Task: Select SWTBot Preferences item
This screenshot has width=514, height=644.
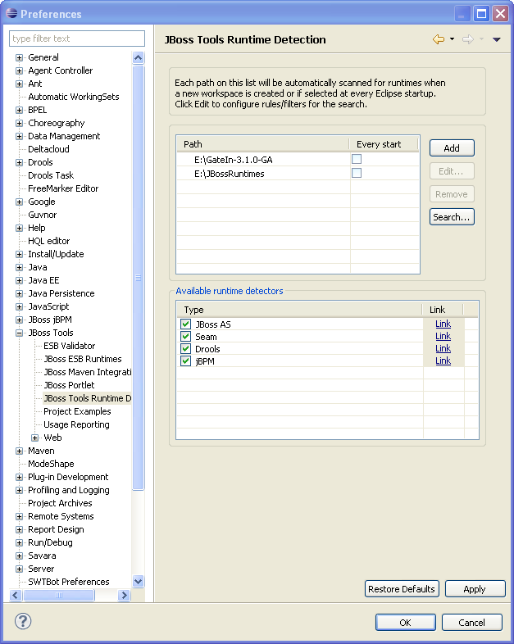Action: 69,582
